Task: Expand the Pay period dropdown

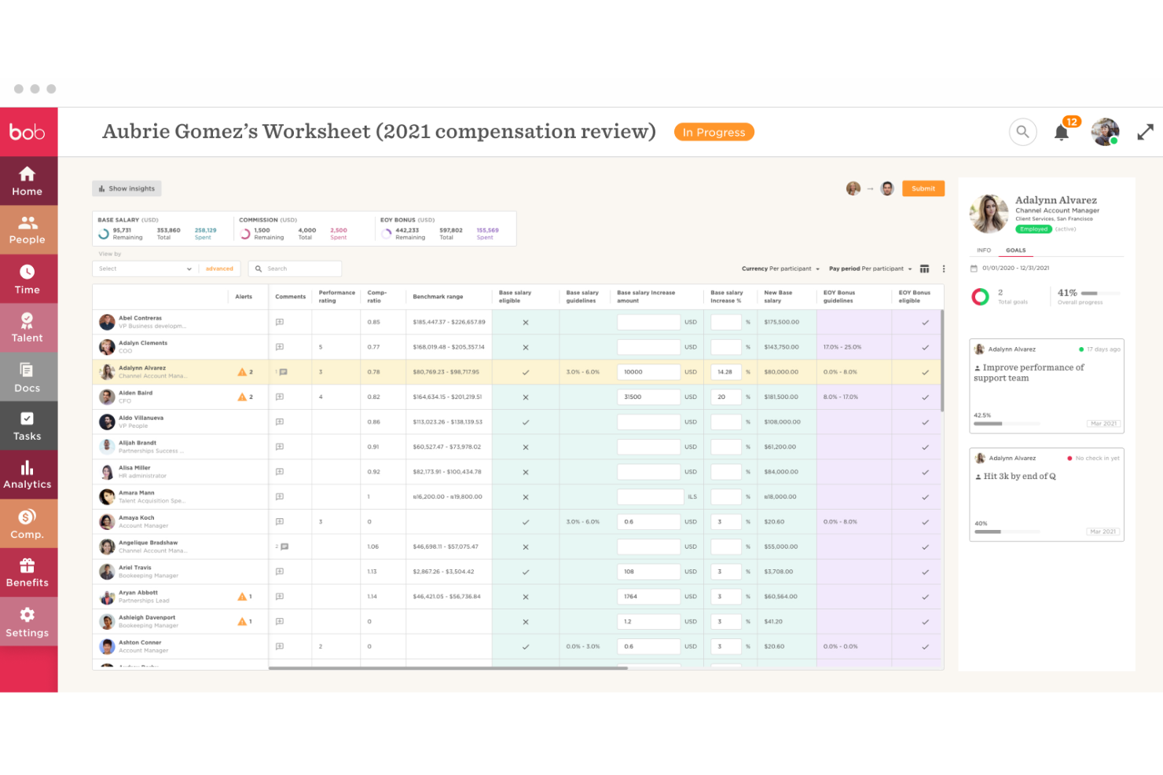Action: 870,269
